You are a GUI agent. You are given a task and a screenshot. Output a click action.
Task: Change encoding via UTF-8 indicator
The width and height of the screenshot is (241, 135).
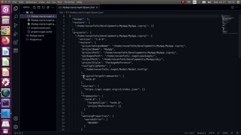[x=212, y=133]
